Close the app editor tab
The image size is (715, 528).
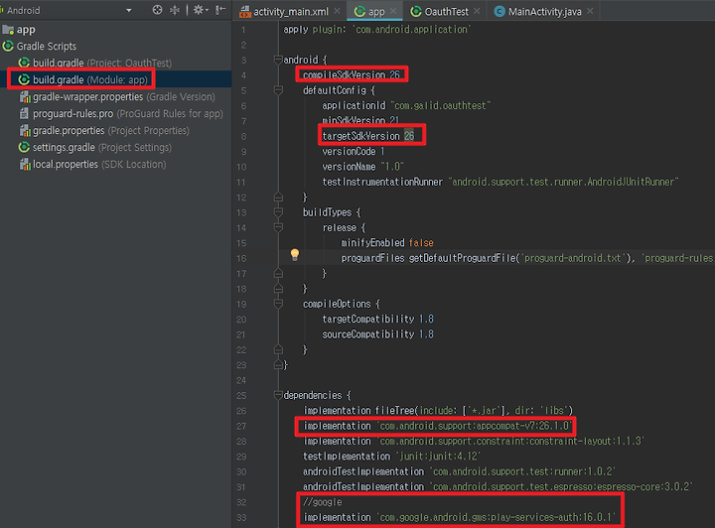(x=393, y=11)
